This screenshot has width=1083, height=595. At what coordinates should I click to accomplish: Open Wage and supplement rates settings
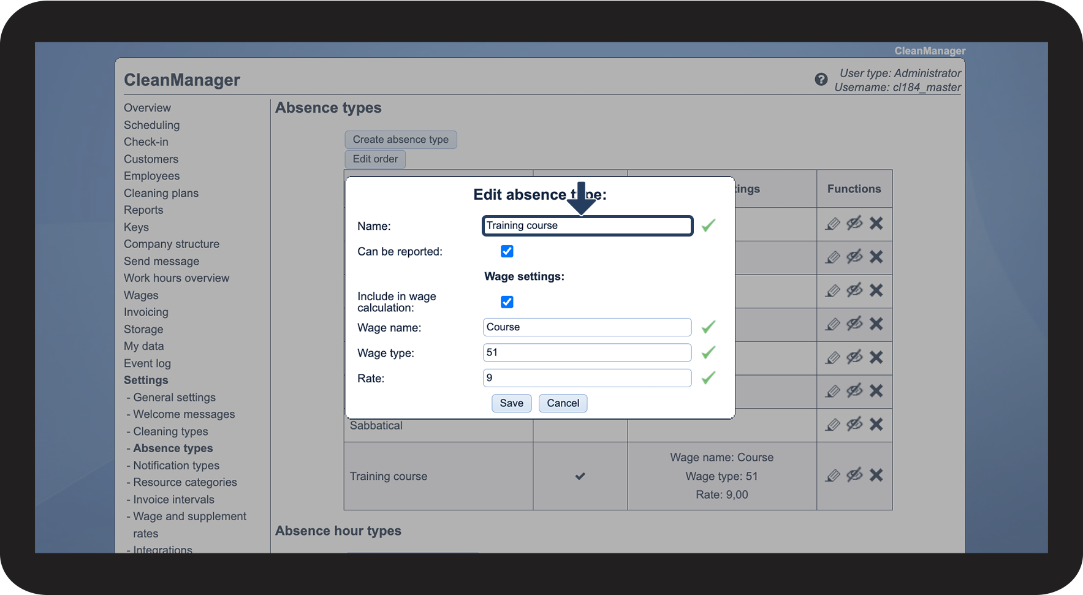189,517
